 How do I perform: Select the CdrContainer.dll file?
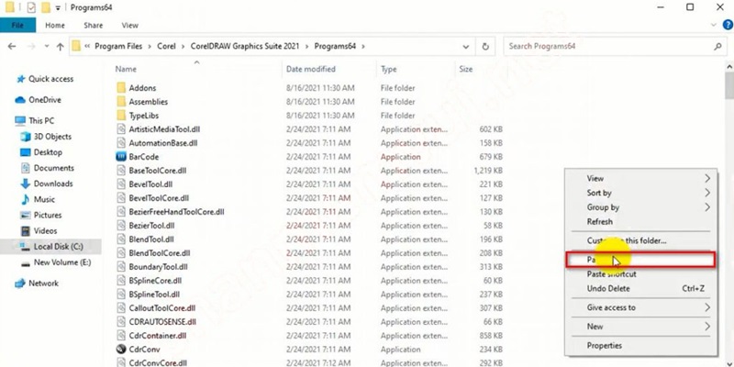point(158,336)
